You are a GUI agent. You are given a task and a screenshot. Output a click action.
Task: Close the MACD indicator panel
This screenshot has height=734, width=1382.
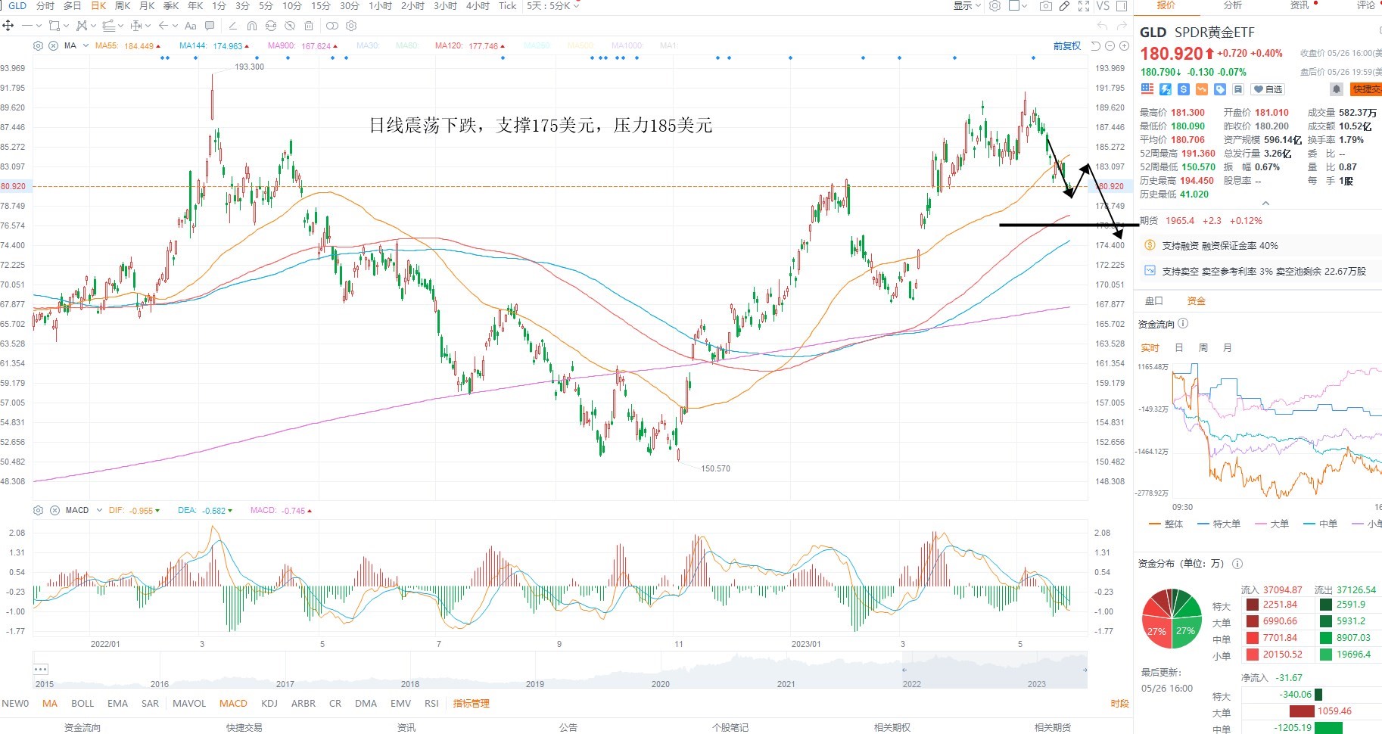(54, 510)
